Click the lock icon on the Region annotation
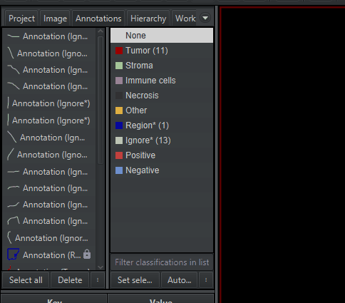Viewport: 345px width, 303px height. pos(87,255)
